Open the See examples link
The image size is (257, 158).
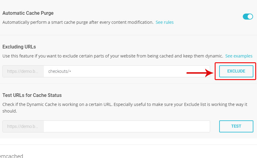239,56
